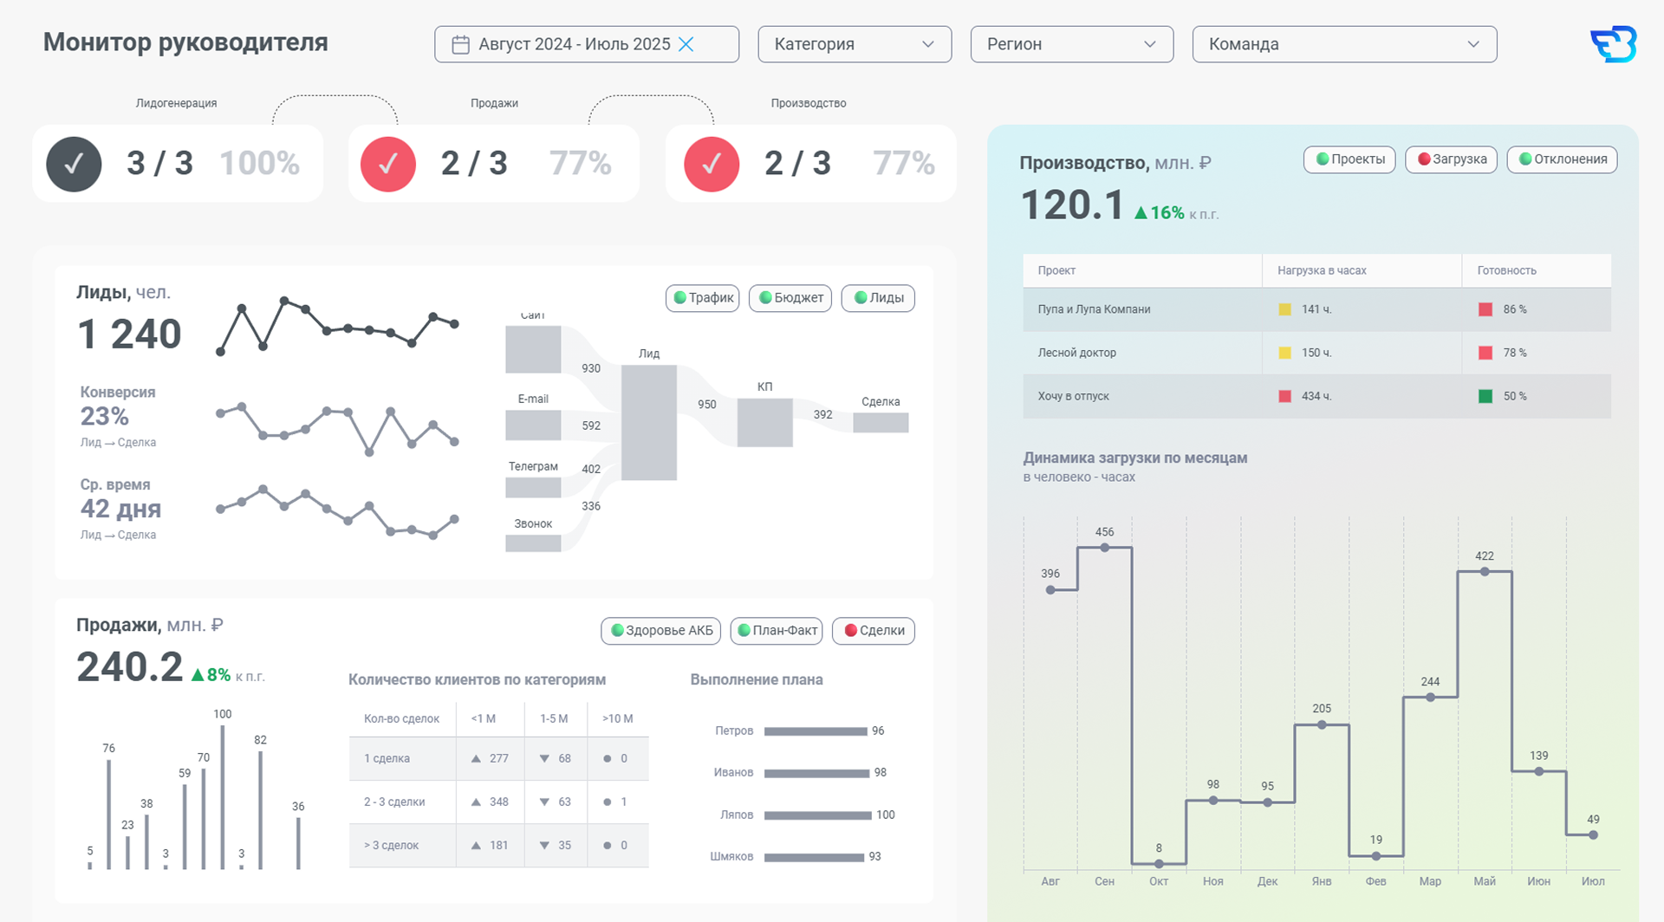Click up triangle icon next to 181
This screenshot has height=922, width=1664.
coord(476,845)
